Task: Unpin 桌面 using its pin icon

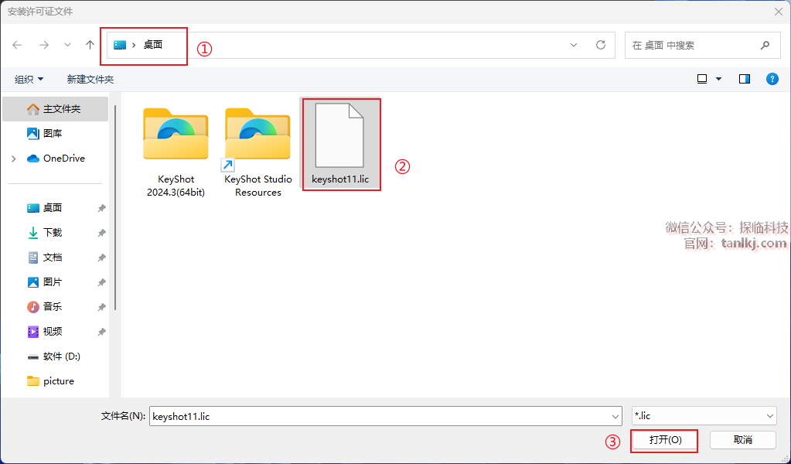Action: coord(101,208)
